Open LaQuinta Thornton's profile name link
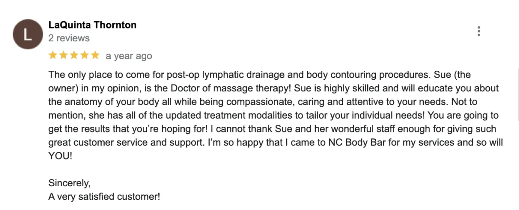The width and height of the screenshot is (519, 210). [x=93, y=25]
